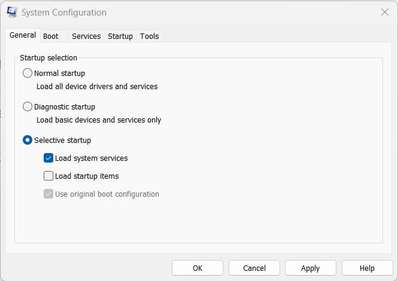Show the Tools tab

click(x=150, y=36)
